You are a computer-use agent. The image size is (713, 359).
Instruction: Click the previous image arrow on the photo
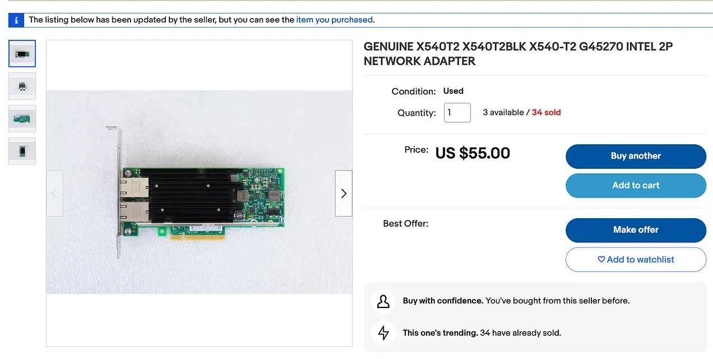tap(54, 194)
